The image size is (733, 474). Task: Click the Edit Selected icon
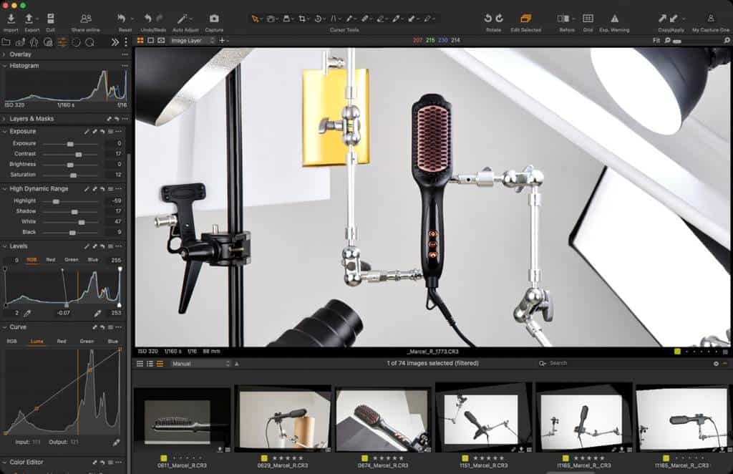pyautogui.click(x=525, y=18)
